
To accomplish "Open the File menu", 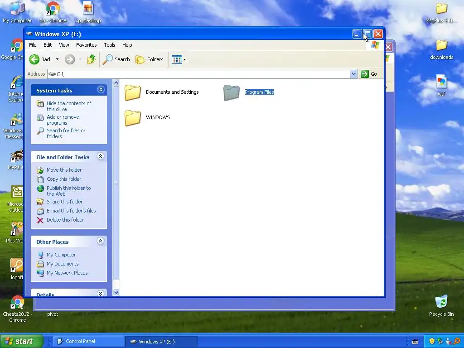I will [x=33, y=45].
